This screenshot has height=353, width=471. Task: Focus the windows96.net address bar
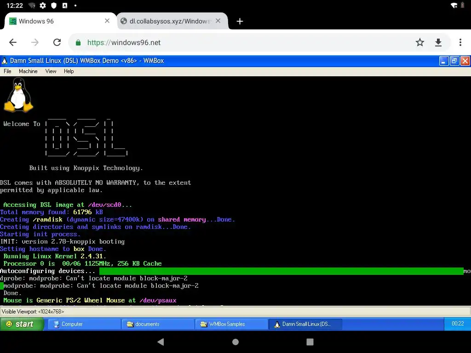click(x=249, y=43)
